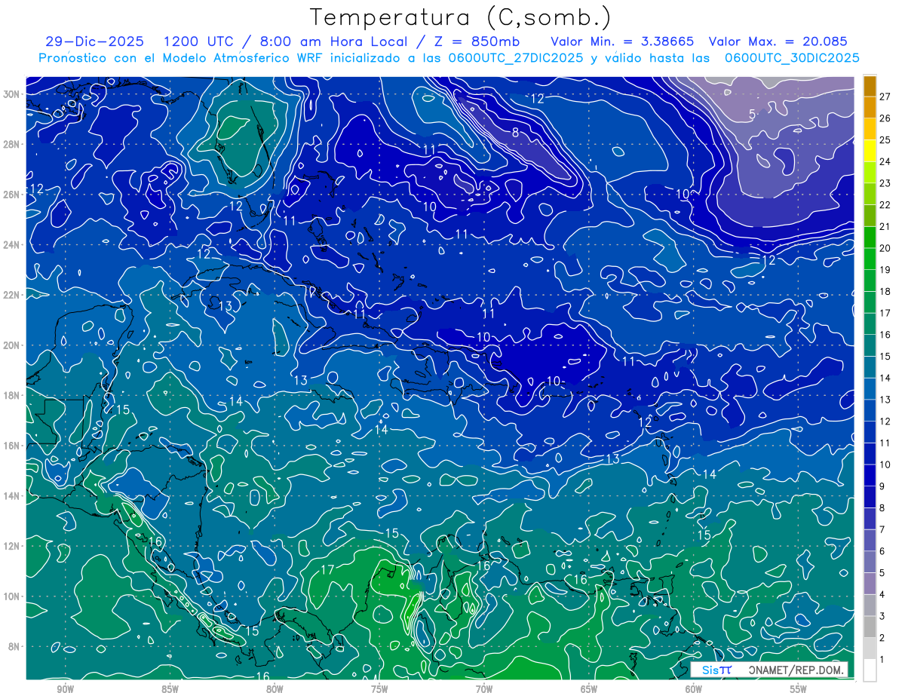Click the color bar scale label '19'
The width and height of the screenshot is (905, 699).
[885, 270]
